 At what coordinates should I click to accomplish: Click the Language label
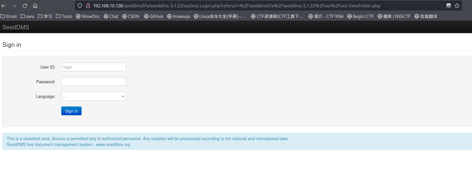pos(46,96)
